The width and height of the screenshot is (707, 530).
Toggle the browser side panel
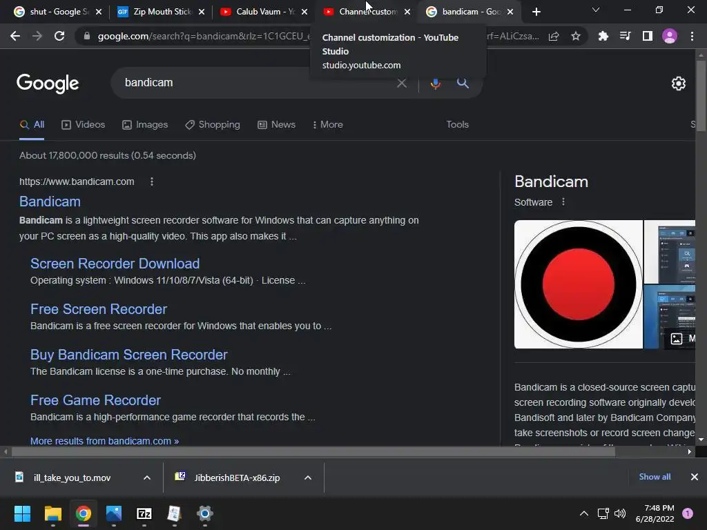tap(647, 36)
